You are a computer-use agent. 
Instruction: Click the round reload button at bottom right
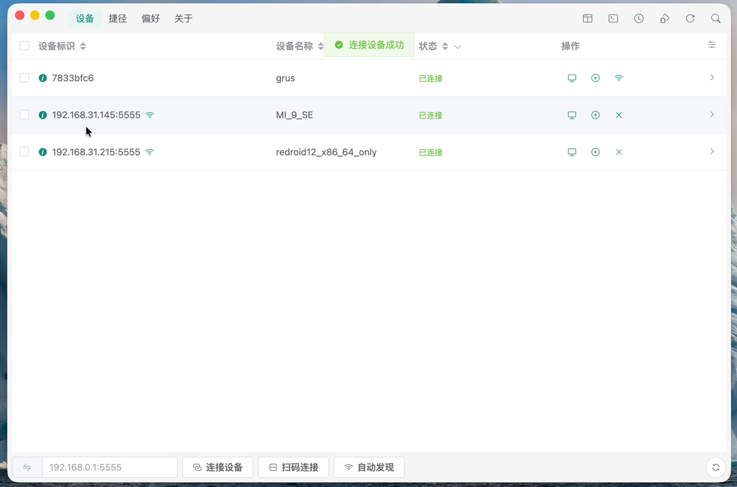pos(716,467)
